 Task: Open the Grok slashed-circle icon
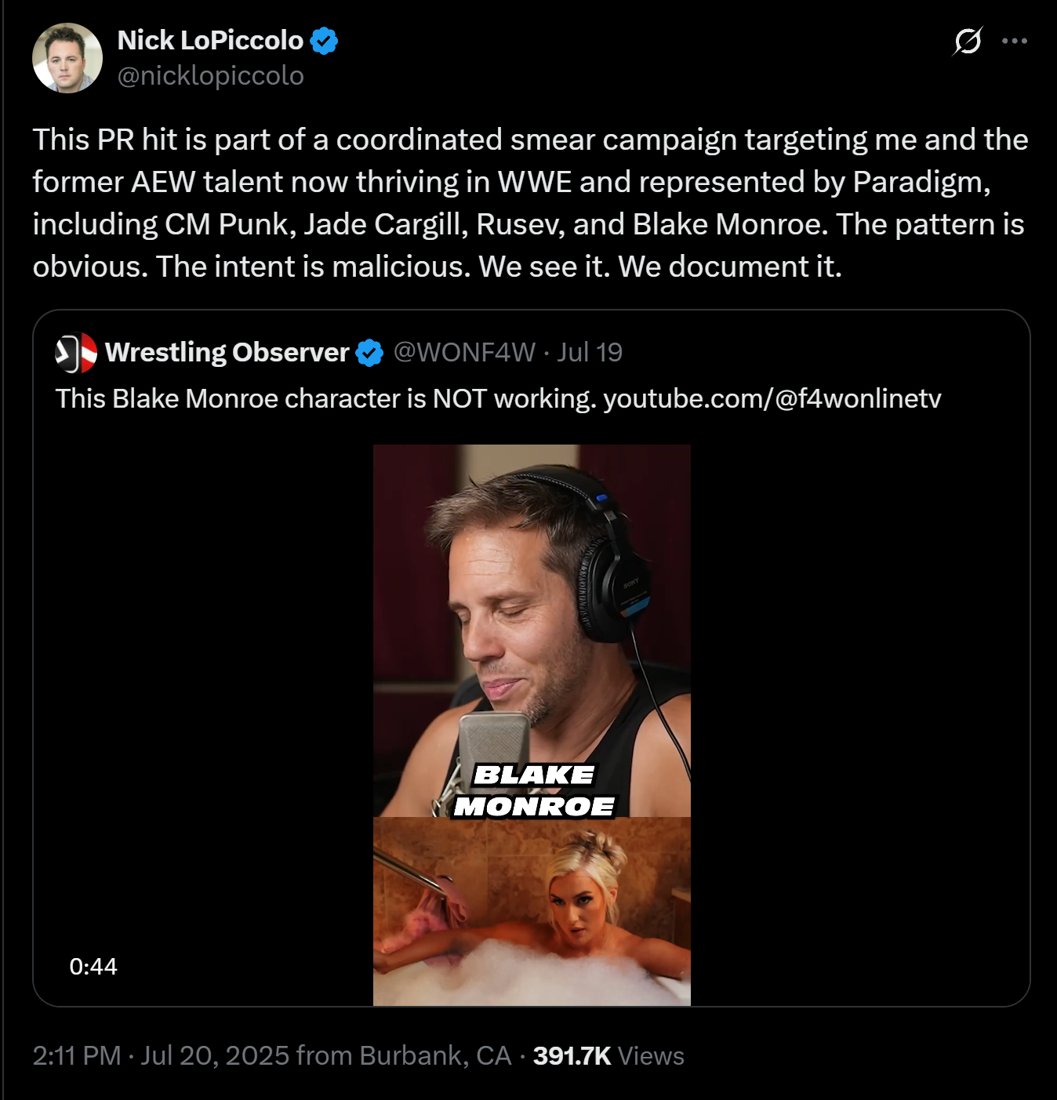968,41
